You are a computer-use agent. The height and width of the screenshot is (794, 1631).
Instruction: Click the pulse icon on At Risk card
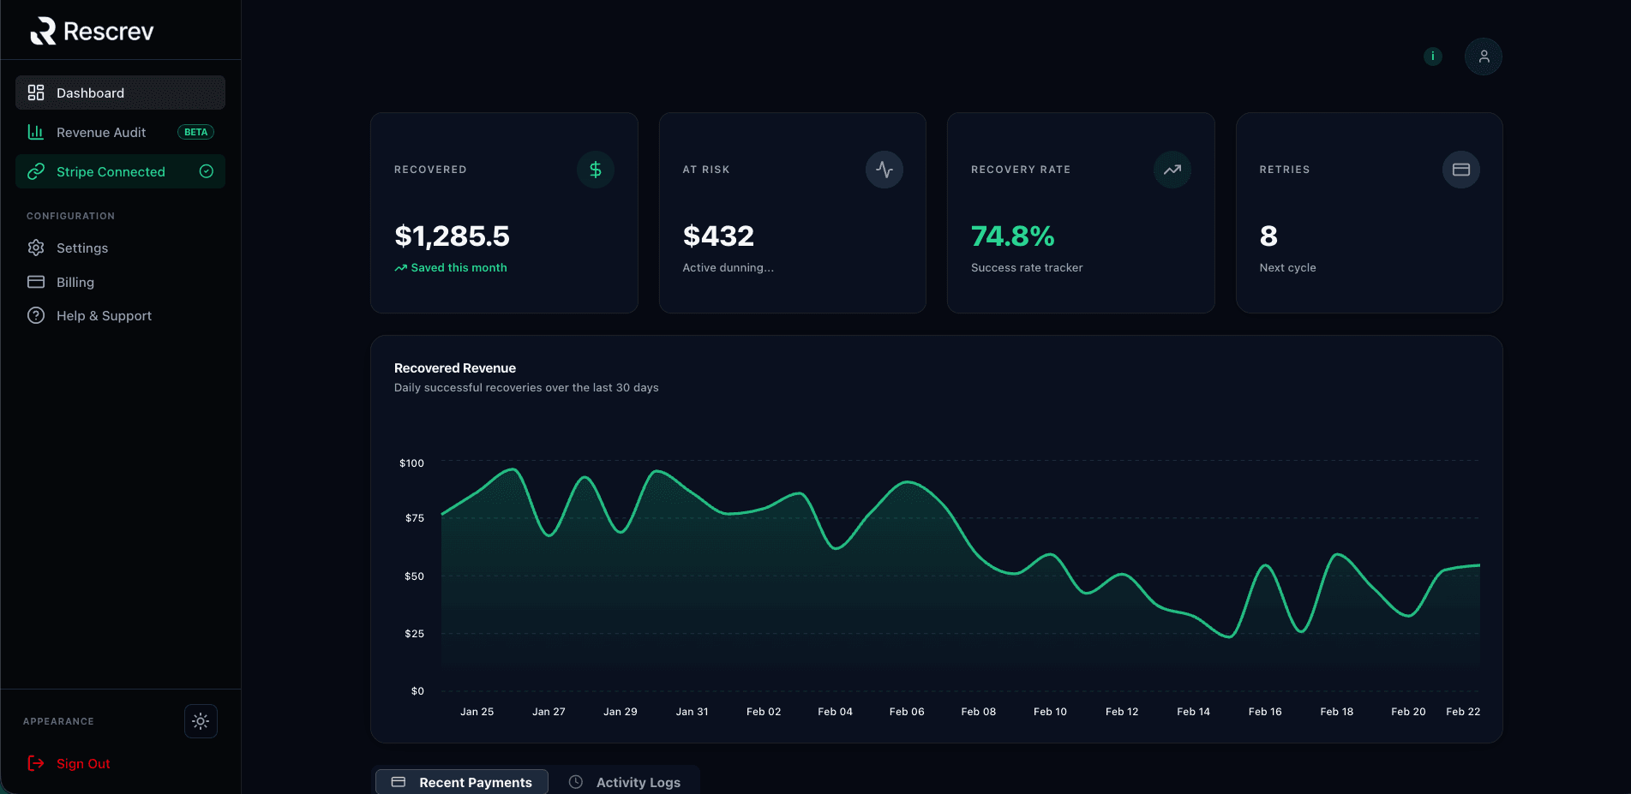(884, 170)
